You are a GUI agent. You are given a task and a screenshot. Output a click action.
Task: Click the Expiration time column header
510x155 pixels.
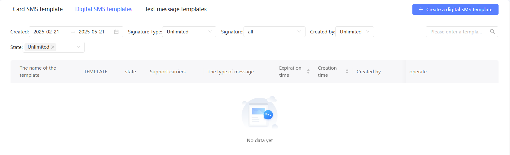pos(290,71)
